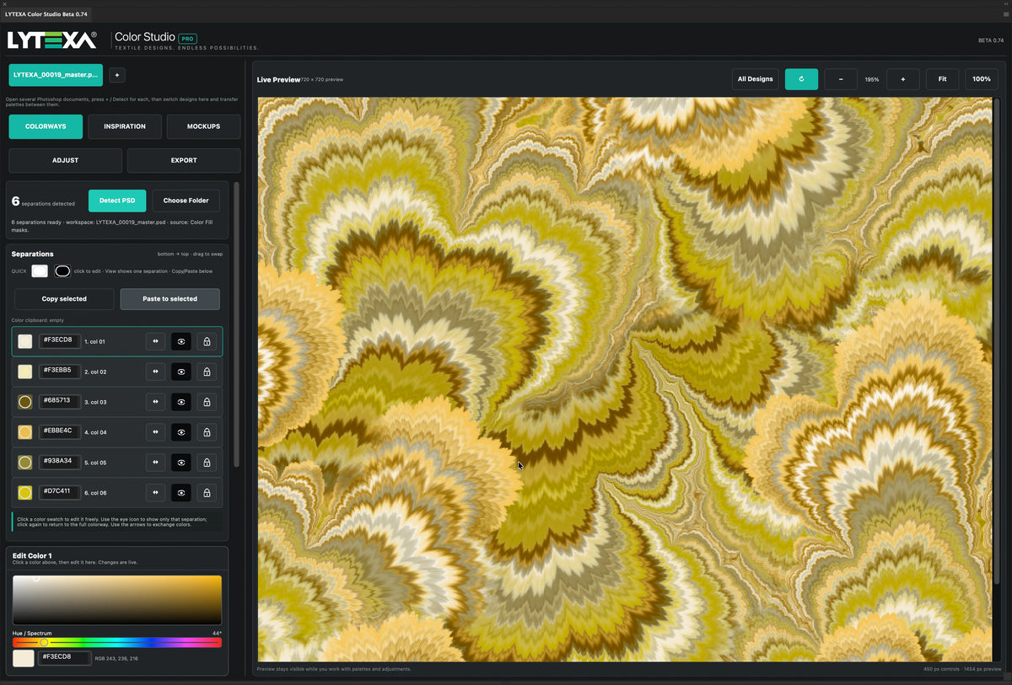Viewport: 1012px width, 685px height.
Task: Lock separation col 01
Action: (x=207, y=341)
